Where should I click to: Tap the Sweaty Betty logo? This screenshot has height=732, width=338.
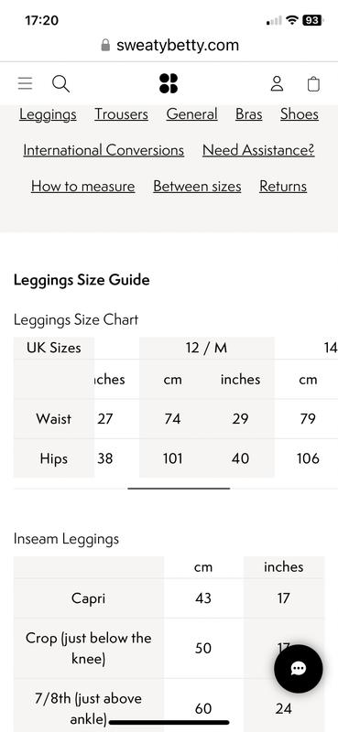pos(169,83)
